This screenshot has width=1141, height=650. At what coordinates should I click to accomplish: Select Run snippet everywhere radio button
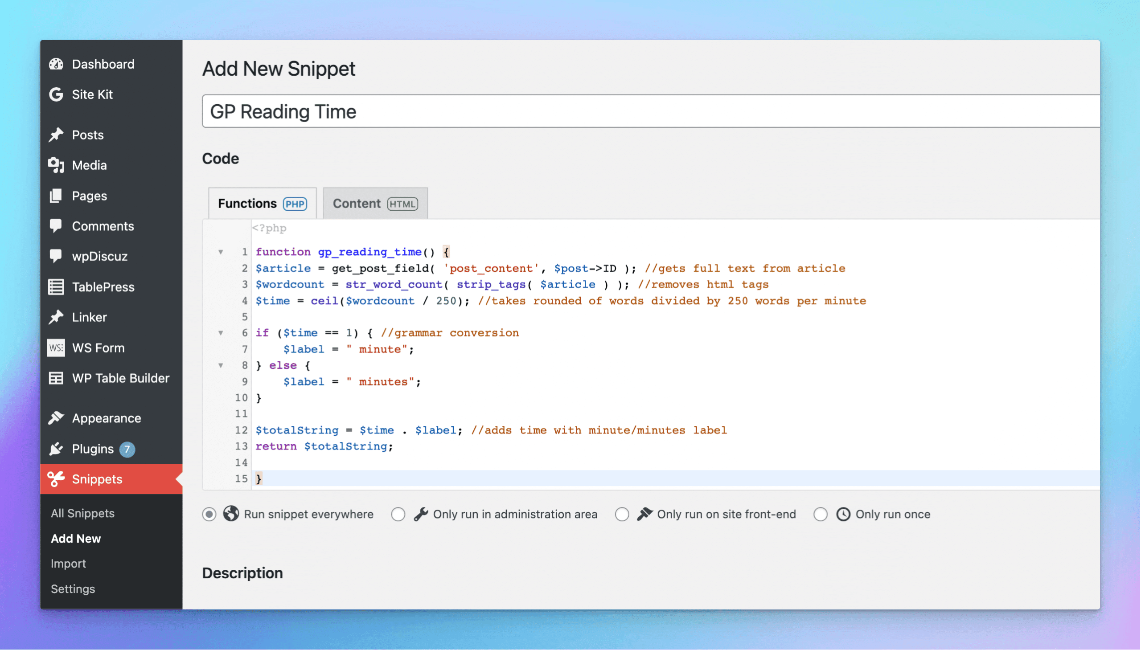pos(209,515)
